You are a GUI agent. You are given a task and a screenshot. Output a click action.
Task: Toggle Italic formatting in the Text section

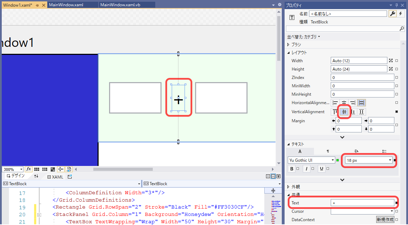306,168
